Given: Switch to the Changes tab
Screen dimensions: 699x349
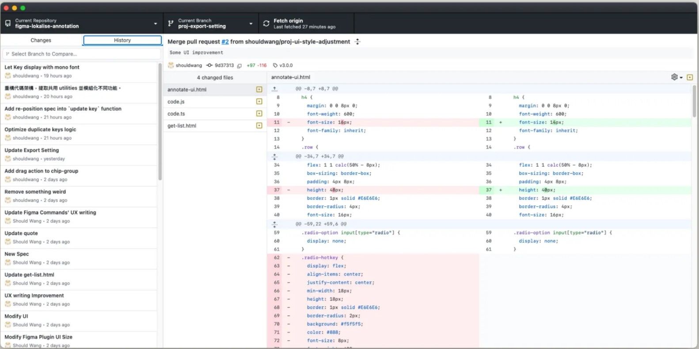Looking at the screenshot, I should pyautogui.click(x=41, y=40).
